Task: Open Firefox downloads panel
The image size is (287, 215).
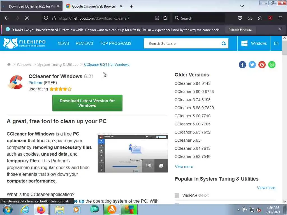Action: pyautogui.click(x=250, y=18)
